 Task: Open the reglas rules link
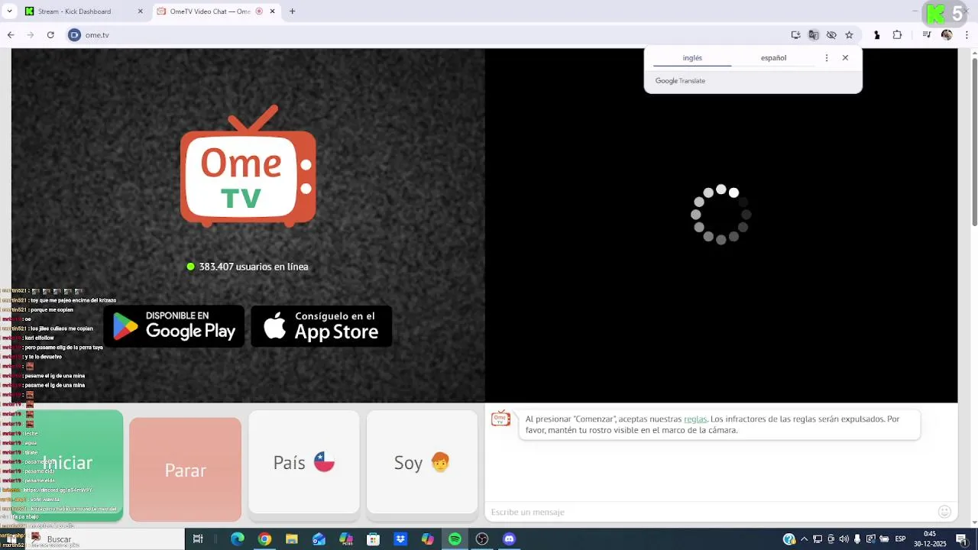695,419
